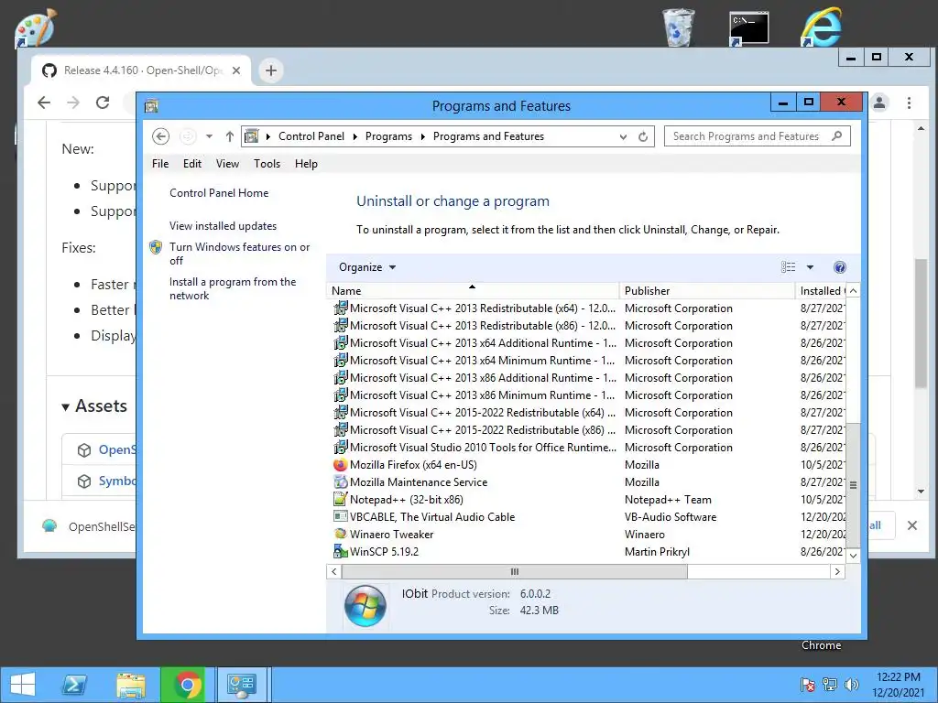Viewport: 938px width, 703px height.
Task: Open File Explorer from the taskbar
Action: point(131,685)
